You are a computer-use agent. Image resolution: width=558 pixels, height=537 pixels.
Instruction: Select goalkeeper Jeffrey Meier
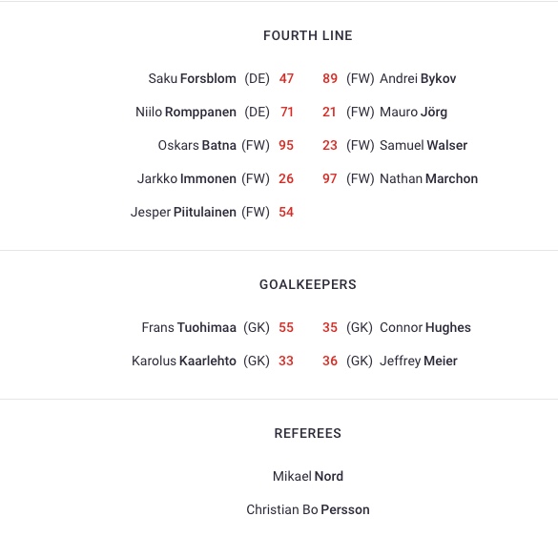(x=419, y=361)
